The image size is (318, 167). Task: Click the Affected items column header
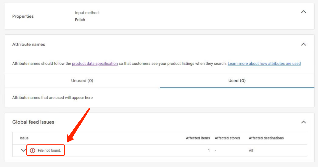198,138
